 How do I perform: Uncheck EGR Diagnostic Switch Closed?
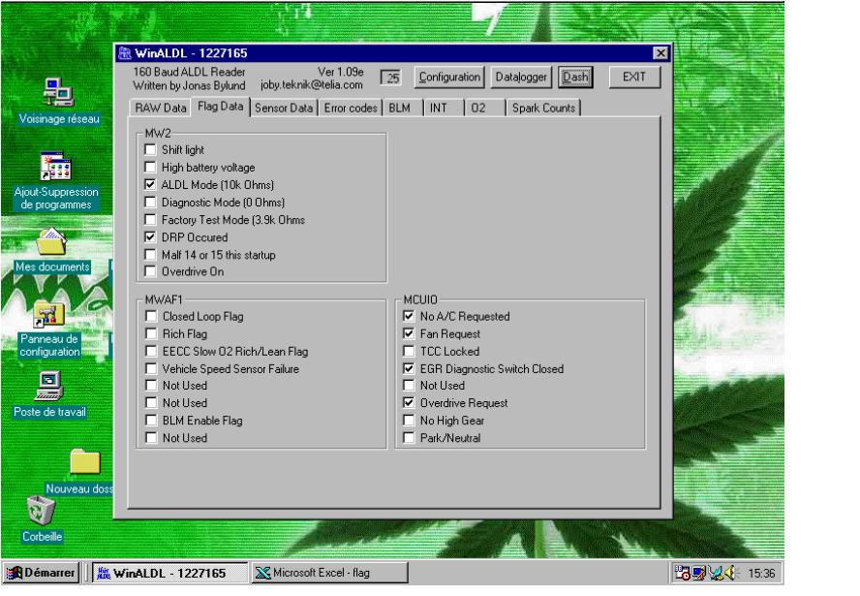tap(409, 369)
